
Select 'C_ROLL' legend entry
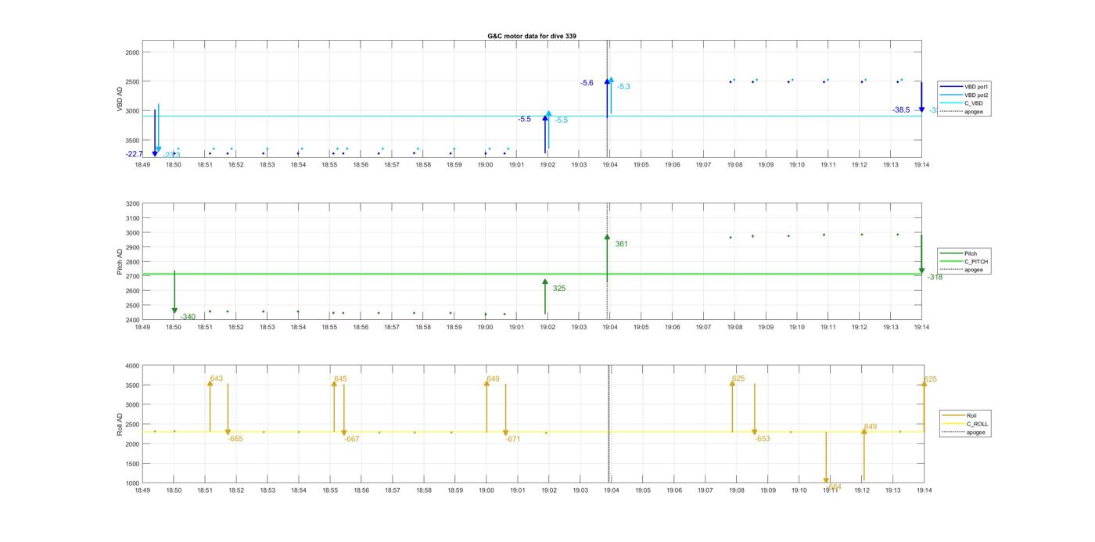pos(965,424)
